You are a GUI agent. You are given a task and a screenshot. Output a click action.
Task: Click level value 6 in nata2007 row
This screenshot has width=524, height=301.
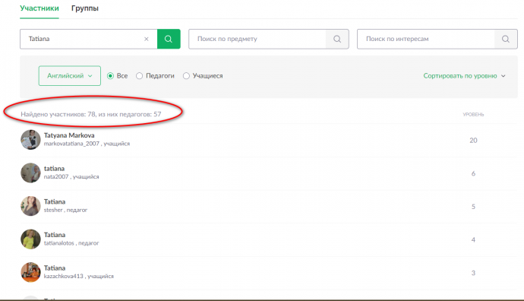tap(473, 173)
